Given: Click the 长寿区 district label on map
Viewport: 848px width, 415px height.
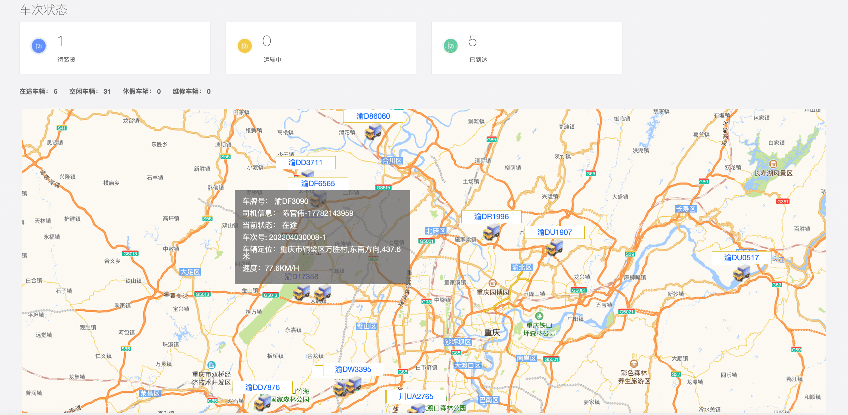Looking at the screenshot, I should 686,209.
